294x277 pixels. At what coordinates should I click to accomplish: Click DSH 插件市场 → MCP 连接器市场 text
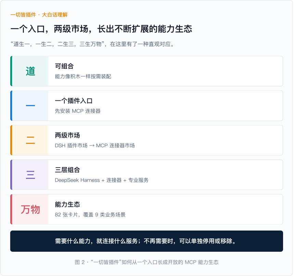pyautogui.click(x=95, y=146)
